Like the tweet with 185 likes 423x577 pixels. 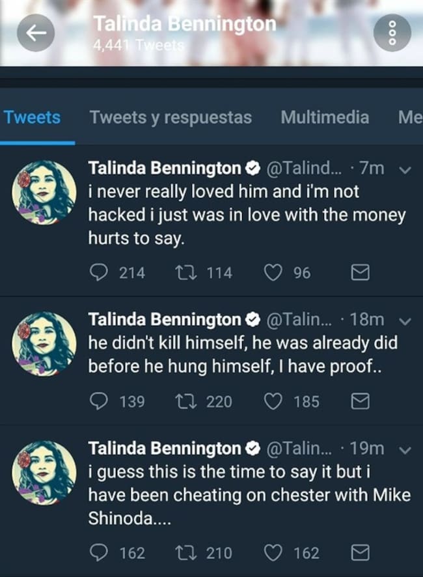(273, 402)
